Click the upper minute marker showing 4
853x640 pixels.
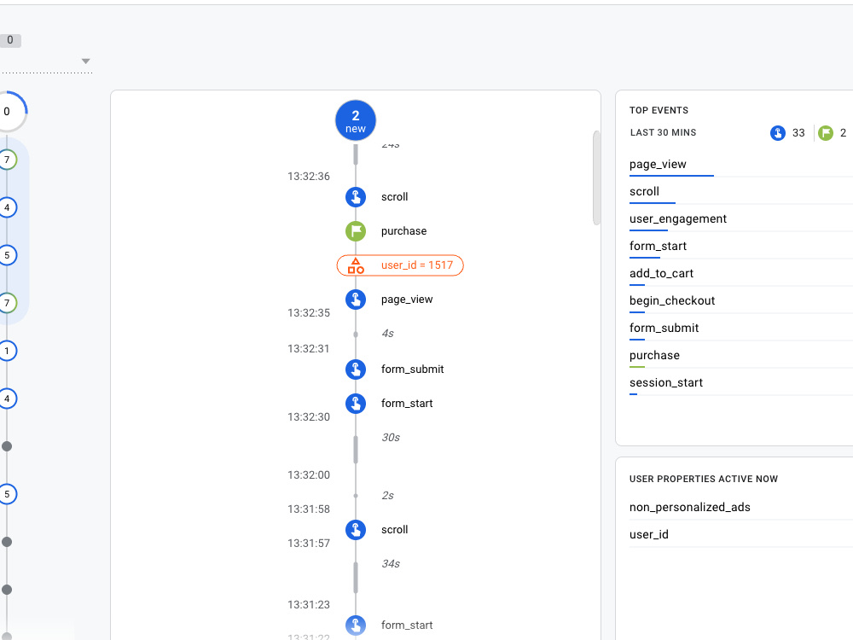(x=7, y=207)
